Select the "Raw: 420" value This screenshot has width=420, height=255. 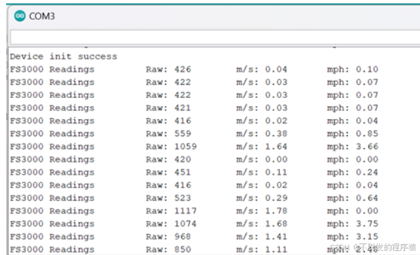[x=168, y=159]
